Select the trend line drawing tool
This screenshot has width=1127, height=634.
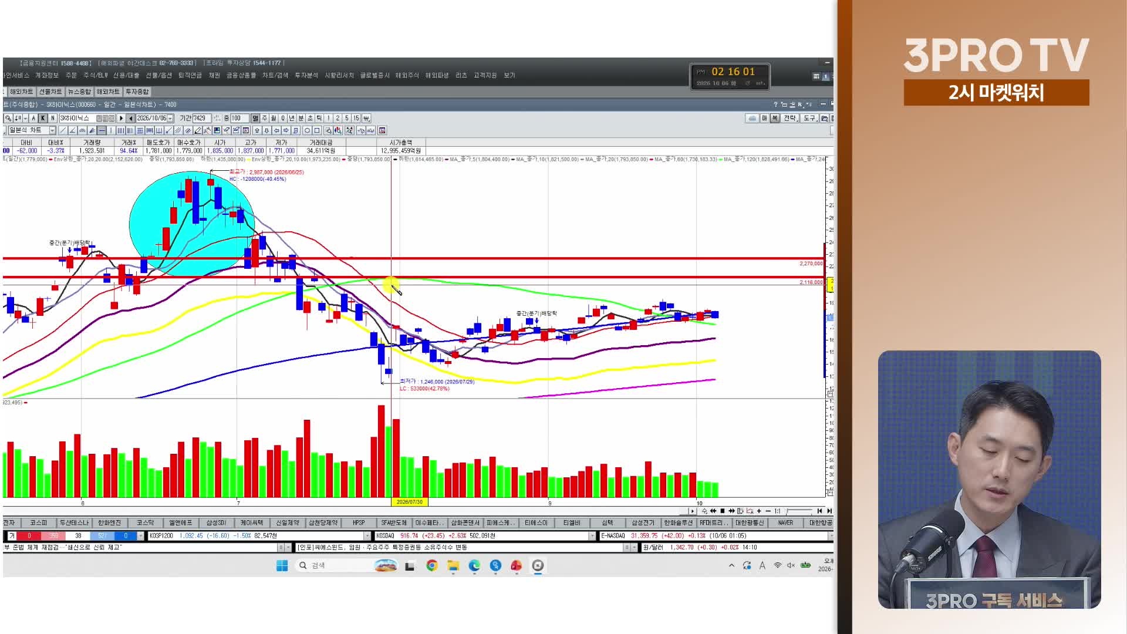62,130
